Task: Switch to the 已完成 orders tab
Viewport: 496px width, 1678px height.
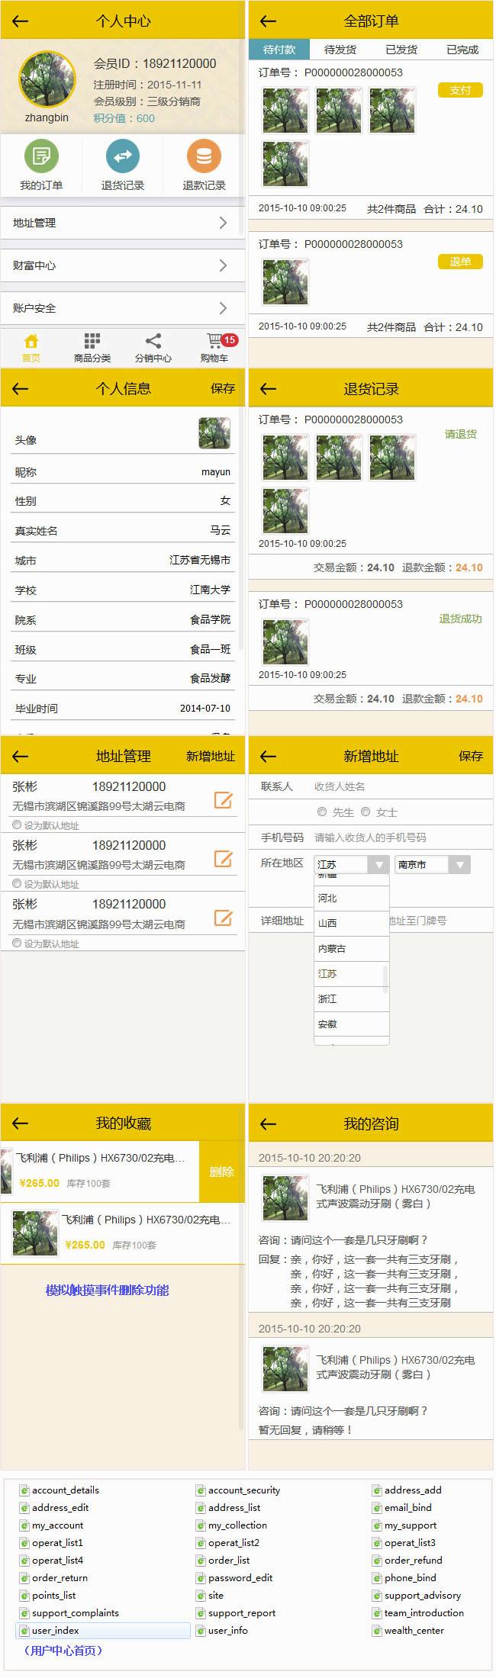Action: pyautogui.click(x=462, y=50)
